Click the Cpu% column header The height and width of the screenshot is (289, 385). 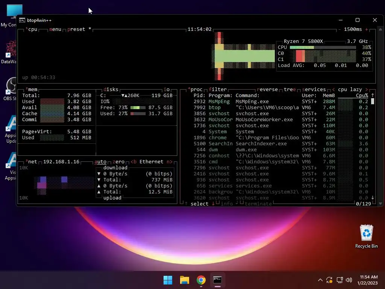tap(362, 96)
